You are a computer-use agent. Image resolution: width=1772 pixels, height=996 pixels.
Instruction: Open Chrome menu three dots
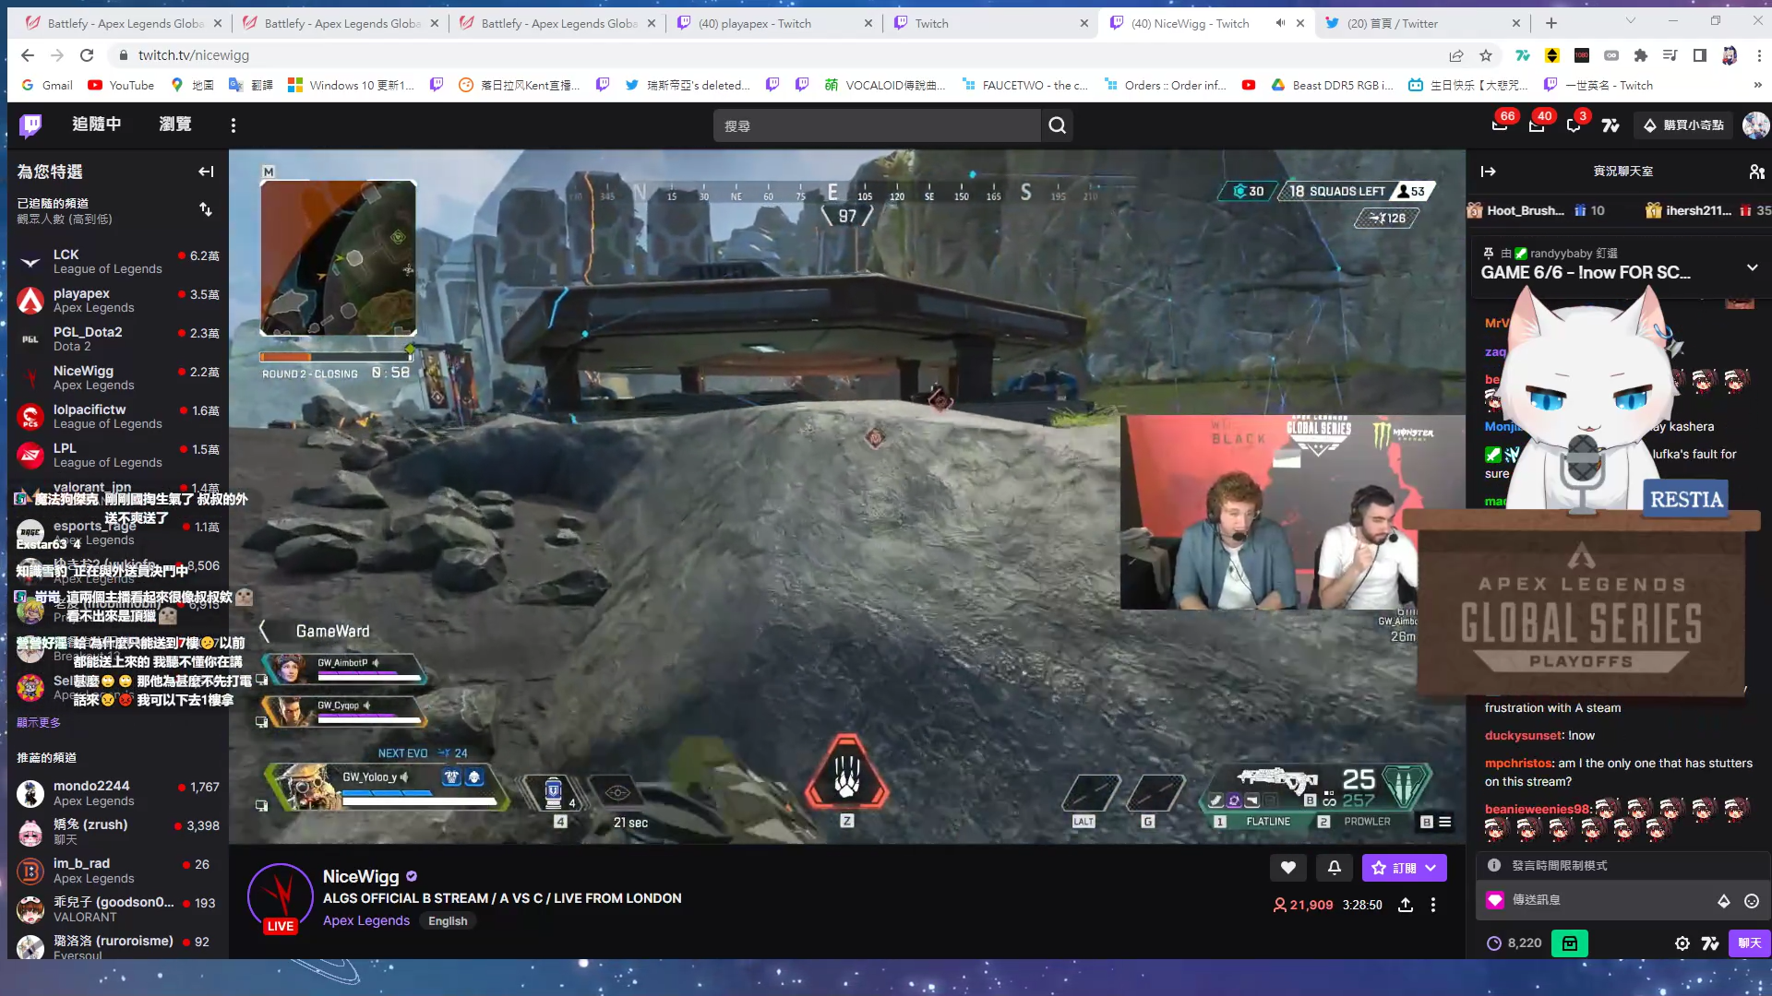[1759, 55]
